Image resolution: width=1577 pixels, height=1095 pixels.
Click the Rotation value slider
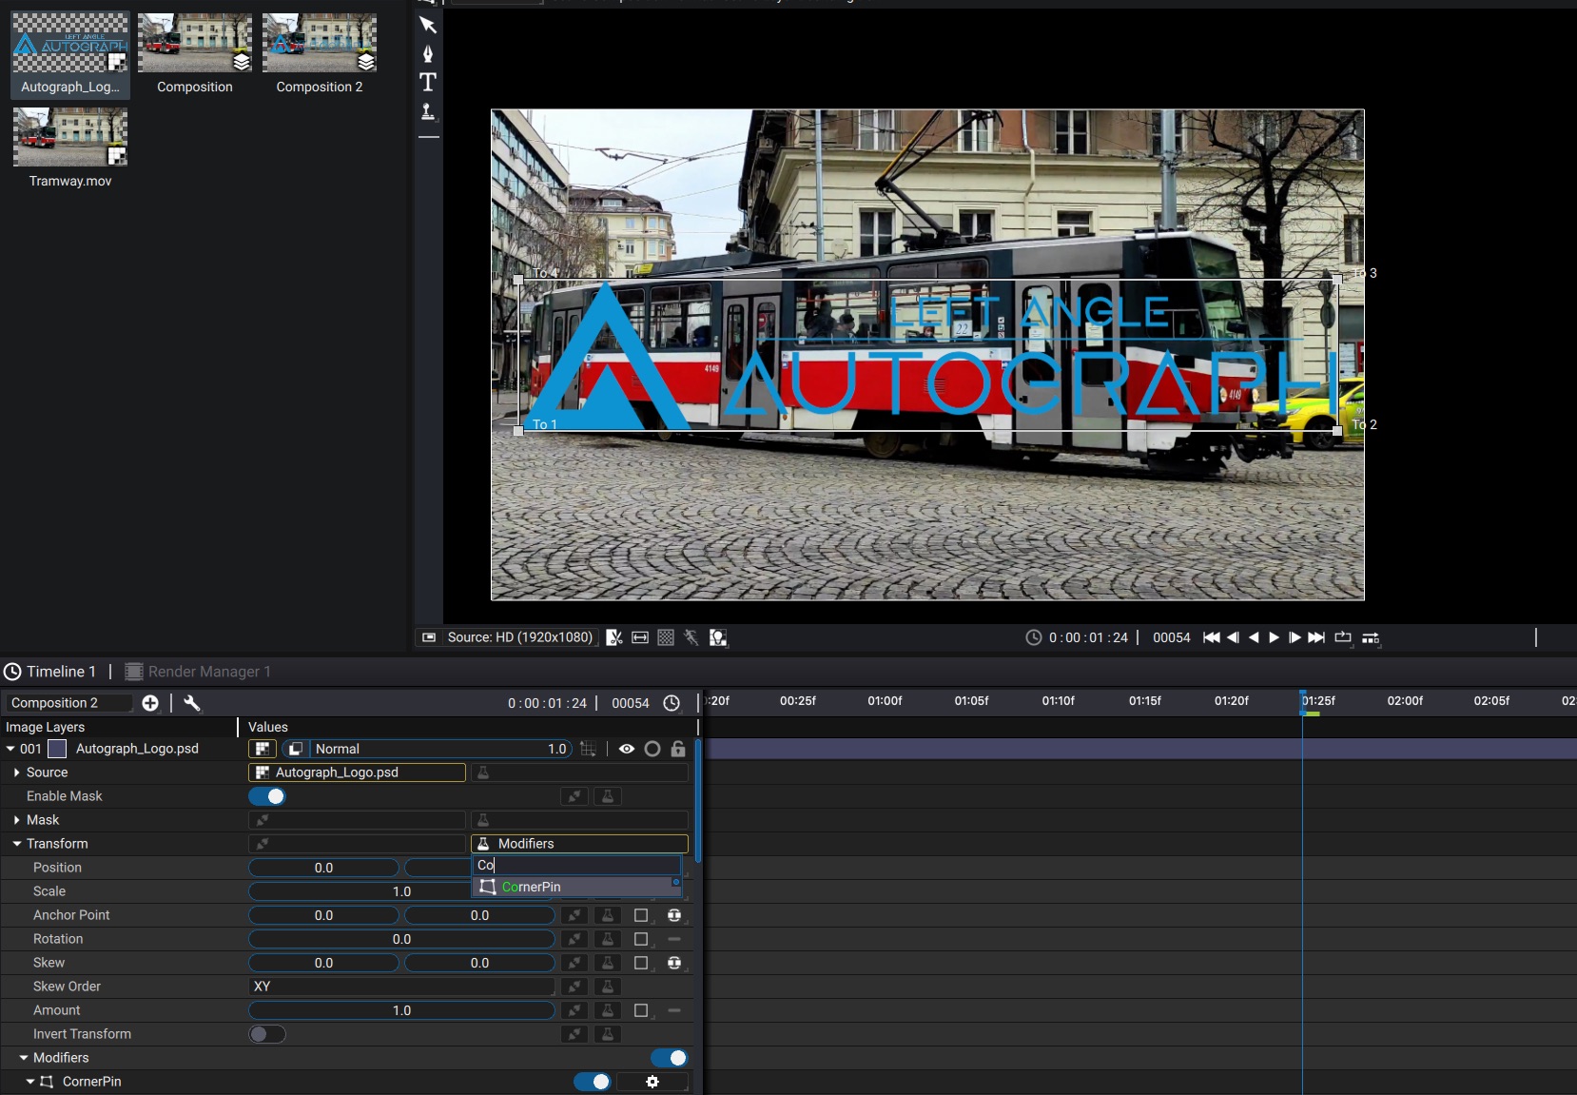[401, 939]
